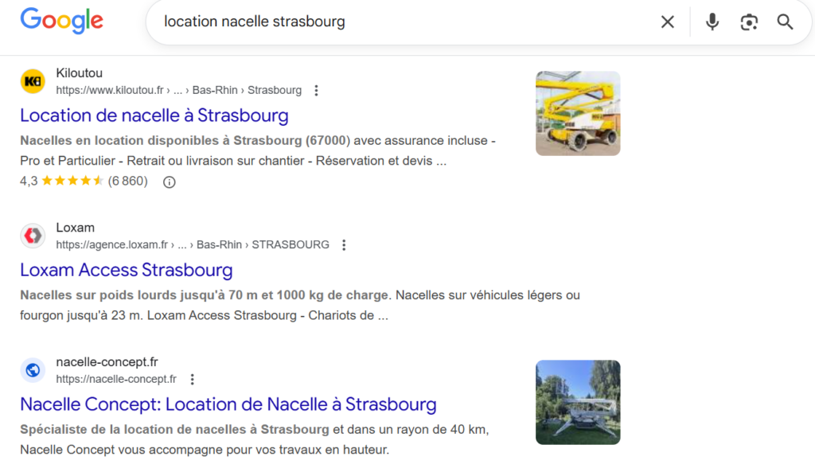Click into the search query field

398,22
